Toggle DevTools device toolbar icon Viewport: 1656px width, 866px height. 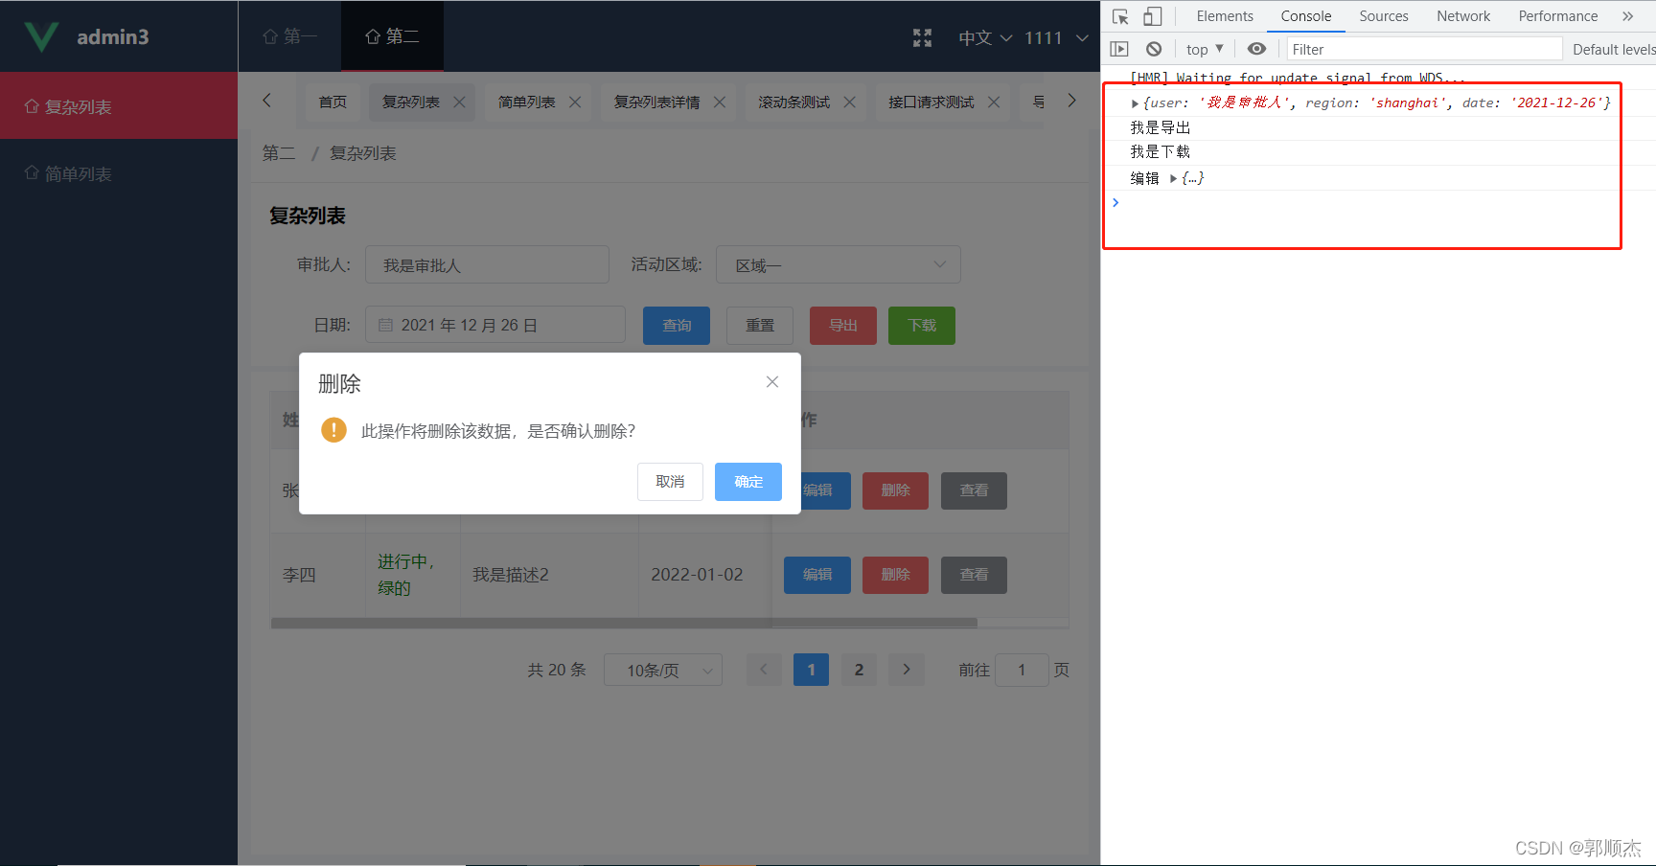pos(1153,16)
